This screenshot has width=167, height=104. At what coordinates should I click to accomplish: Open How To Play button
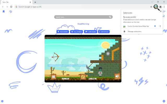tap(104, 32)
